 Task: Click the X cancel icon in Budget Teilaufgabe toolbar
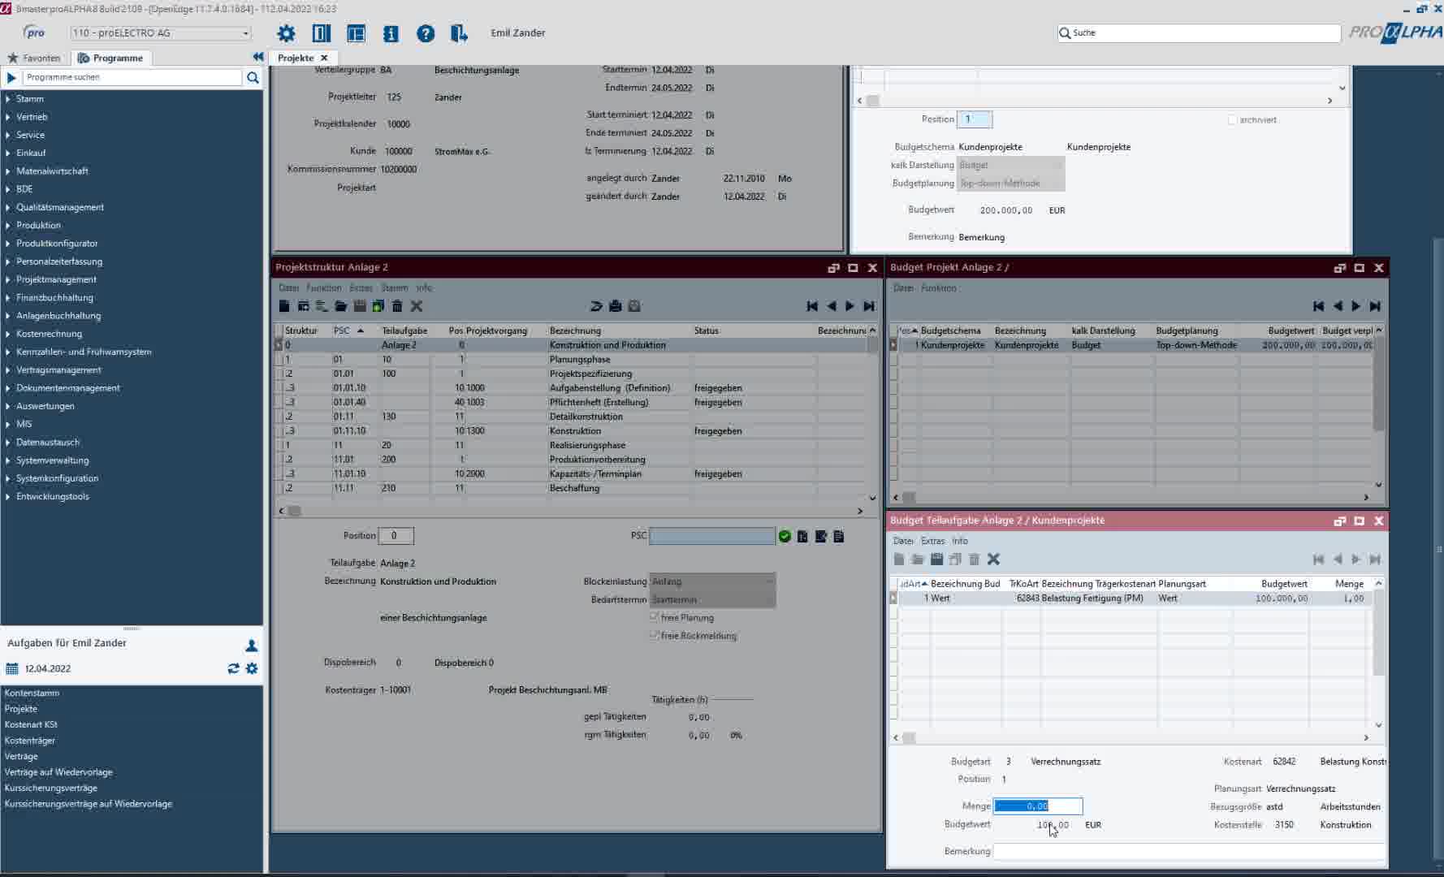coord(993,559)
